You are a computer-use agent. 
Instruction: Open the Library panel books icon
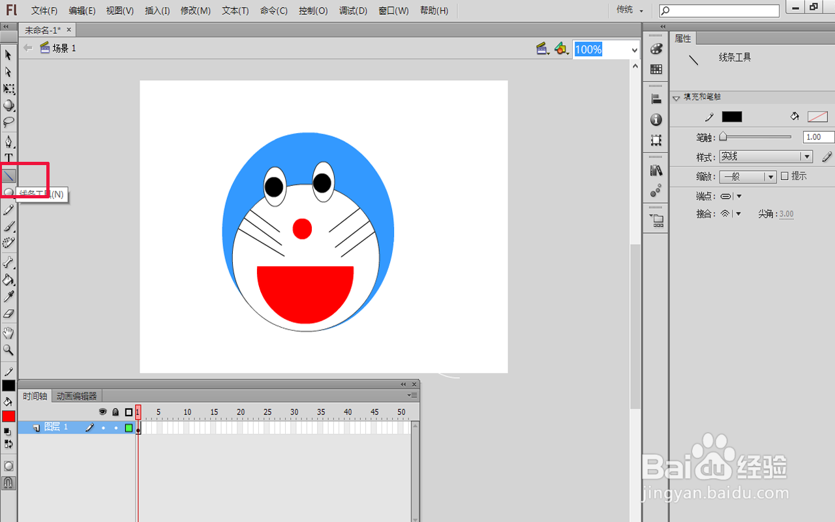(656, 170)
